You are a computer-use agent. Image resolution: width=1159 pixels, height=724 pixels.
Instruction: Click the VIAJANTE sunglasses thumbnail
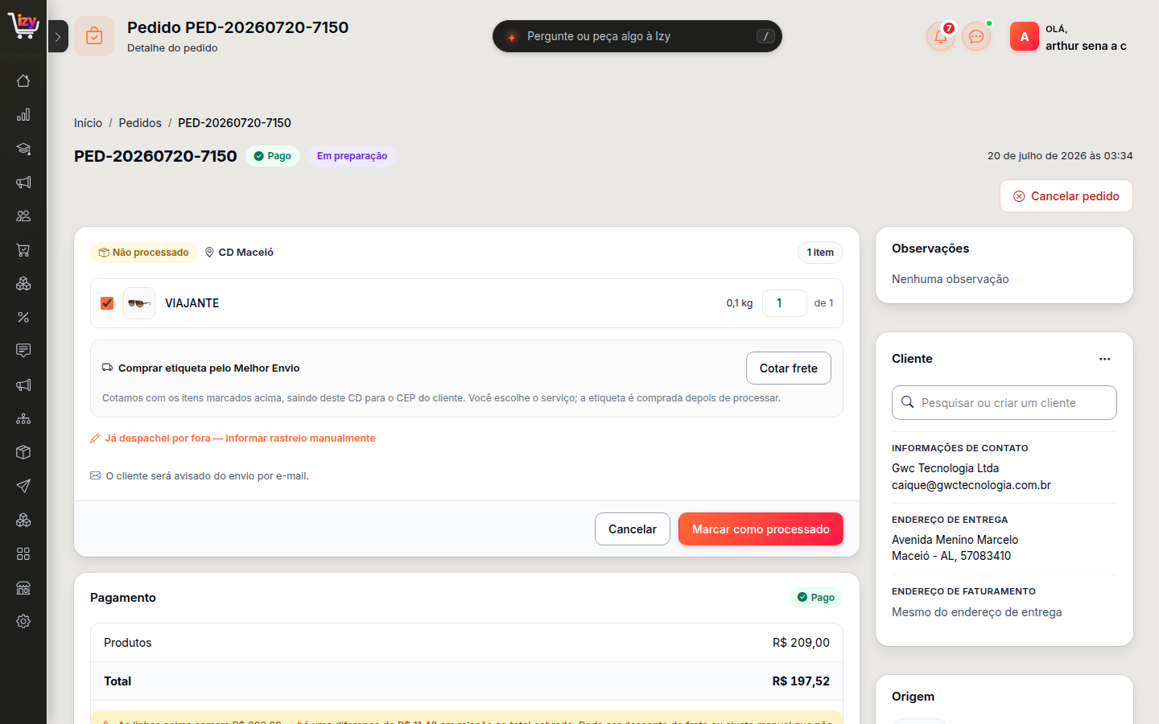(x=139, y=303)
